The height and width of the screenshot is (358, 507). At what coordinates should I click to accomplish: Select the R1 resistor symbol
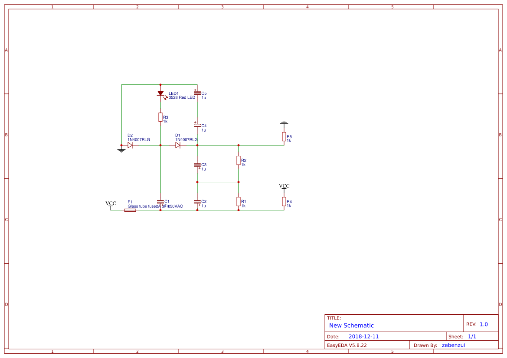239,202
